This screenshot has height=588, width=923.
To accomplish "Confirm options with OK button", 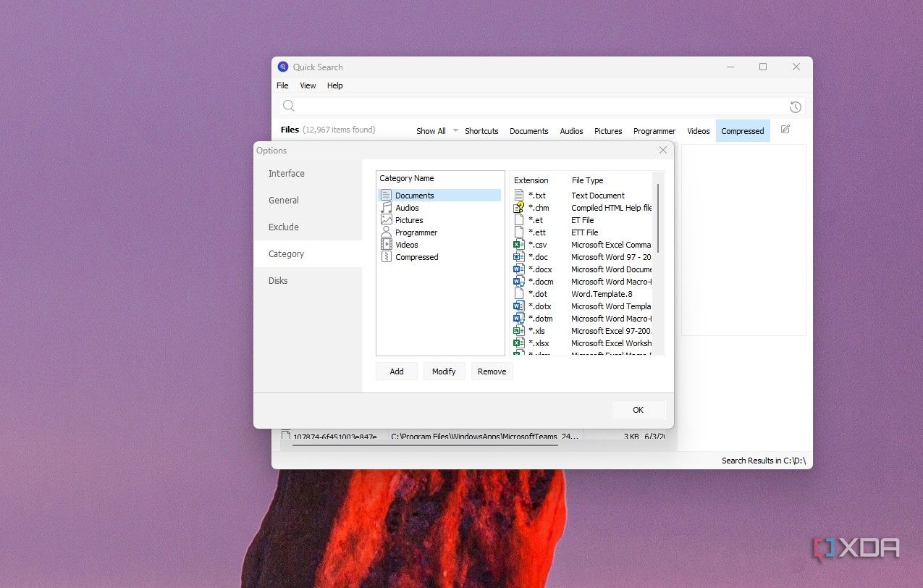I will (x=638, y=410).
